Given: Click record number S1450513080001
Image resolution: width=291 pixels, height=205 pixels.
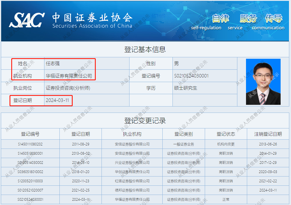Looking at the screenshot, I should (30, 153).
